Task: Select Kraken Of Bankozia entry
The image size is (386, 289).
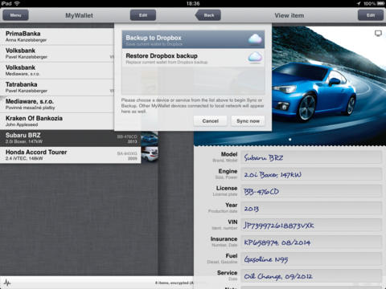Action: click(57, 121)
